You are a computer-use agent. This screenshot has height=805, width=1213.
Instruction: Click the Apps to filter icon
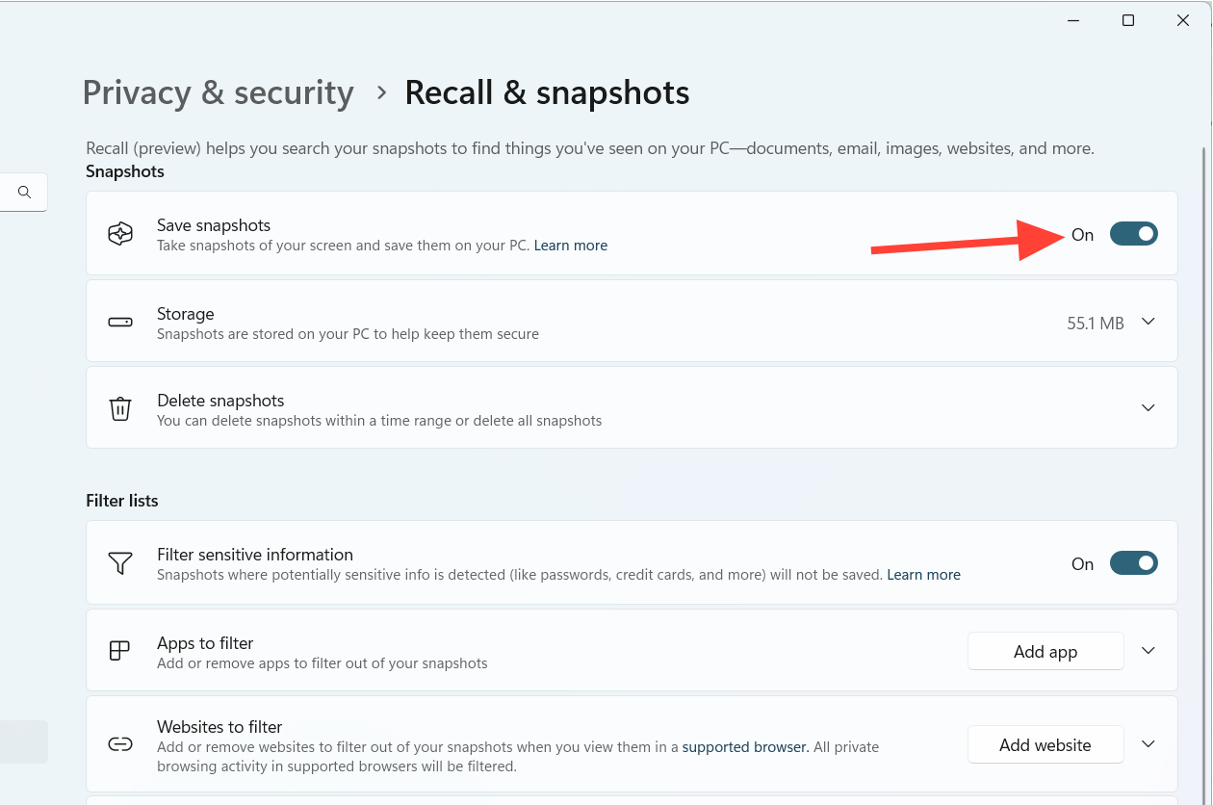119,651
